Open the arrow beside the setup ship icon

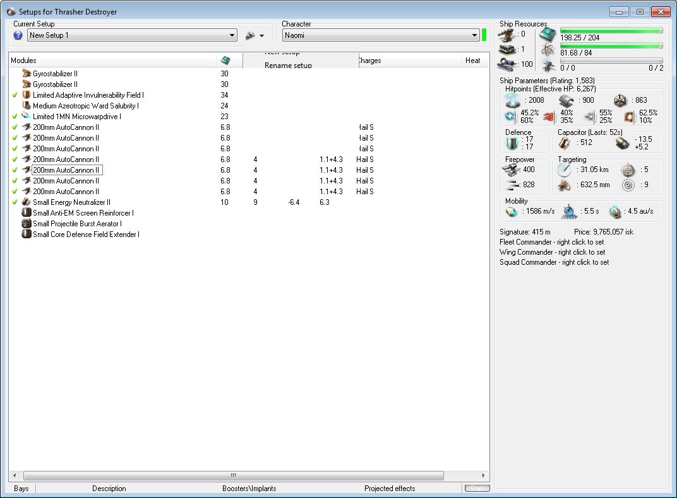261,36
